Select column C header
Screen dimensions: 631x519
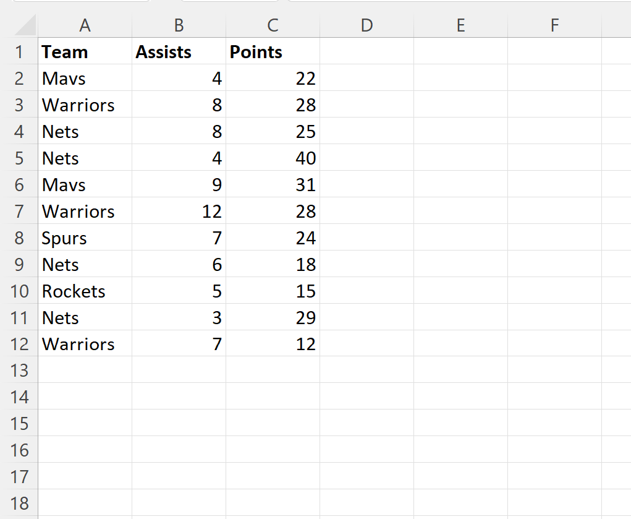click(x=273, y=25)
